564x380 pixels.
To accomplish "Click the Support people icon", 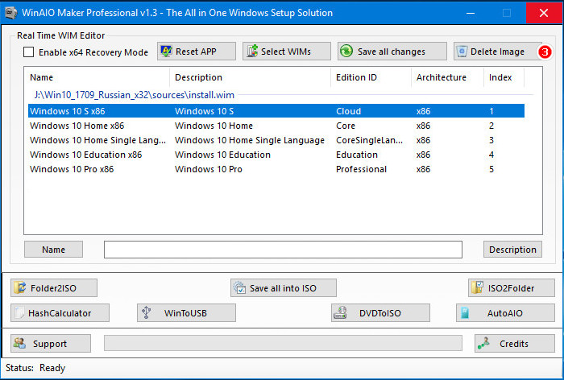I will 19,343.
